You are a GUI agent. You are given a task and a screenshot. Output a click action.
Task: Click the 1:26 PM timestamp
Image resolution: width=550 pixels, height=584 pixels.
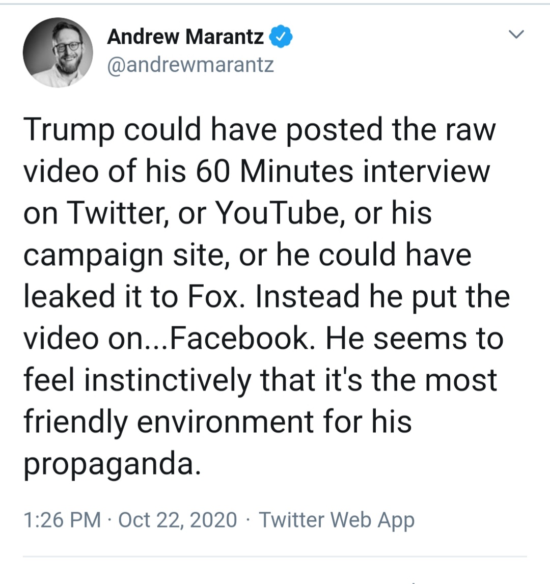62,519
